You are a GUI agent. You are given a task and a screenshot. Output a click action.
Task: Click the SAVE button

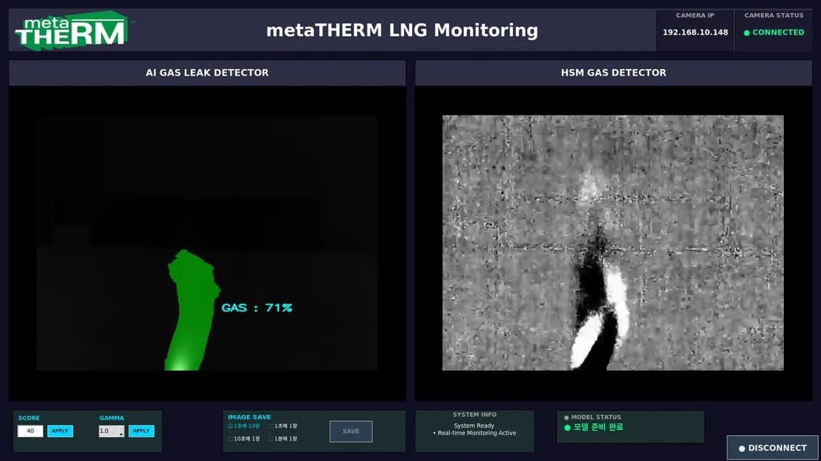point(351,431)
